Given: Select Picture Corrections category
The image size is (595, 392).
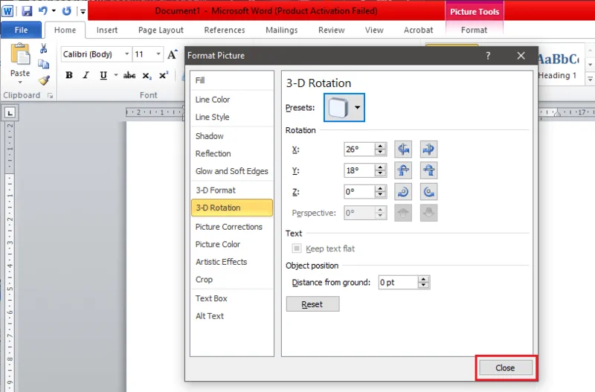Looking at the screenshot, I should click(x=232, y=227).
